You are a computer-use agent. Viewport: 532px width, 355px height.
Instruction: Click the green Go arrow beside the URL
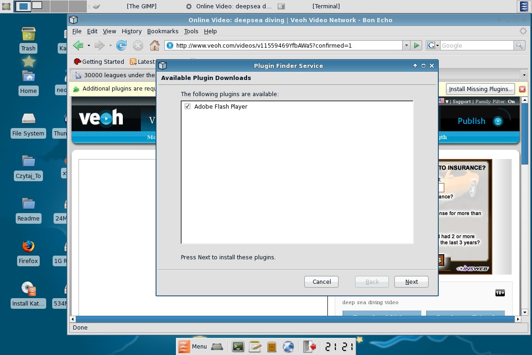[416, 45]
